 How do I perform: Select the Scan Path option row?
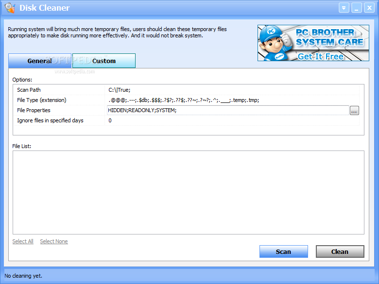(x=186, y=90)
